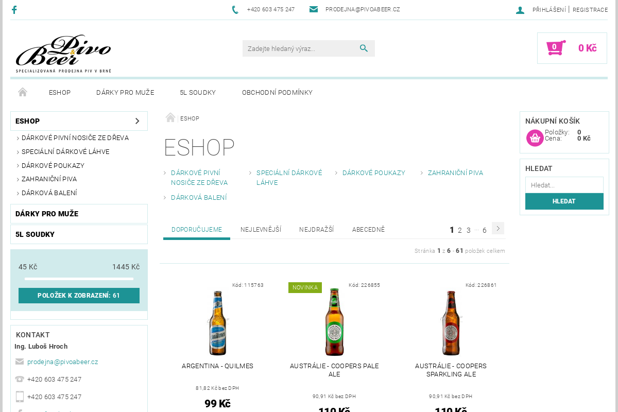
Task: Open the Argentina - Quilmes product title
Action: (217, 366)
